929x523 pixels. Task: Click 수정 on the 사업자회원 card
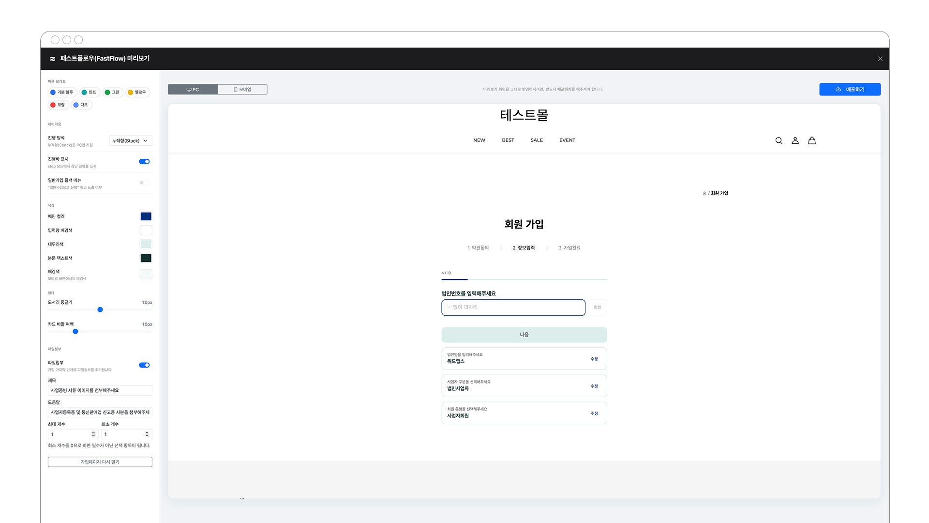click(594, 414)
